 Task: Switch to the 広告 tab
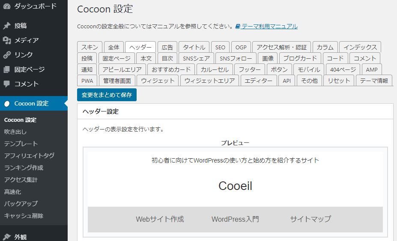click(x=167, y=47)
